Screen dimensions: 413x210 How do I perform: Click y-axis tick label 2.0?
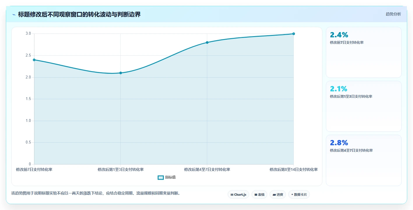tap(28, 77)
